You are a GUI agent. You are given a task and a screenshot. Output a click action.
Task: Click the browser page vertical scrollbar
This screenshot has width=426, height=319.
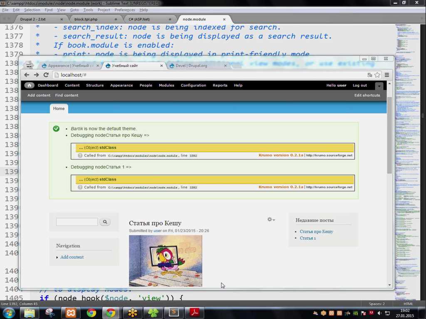click(389, 135)
